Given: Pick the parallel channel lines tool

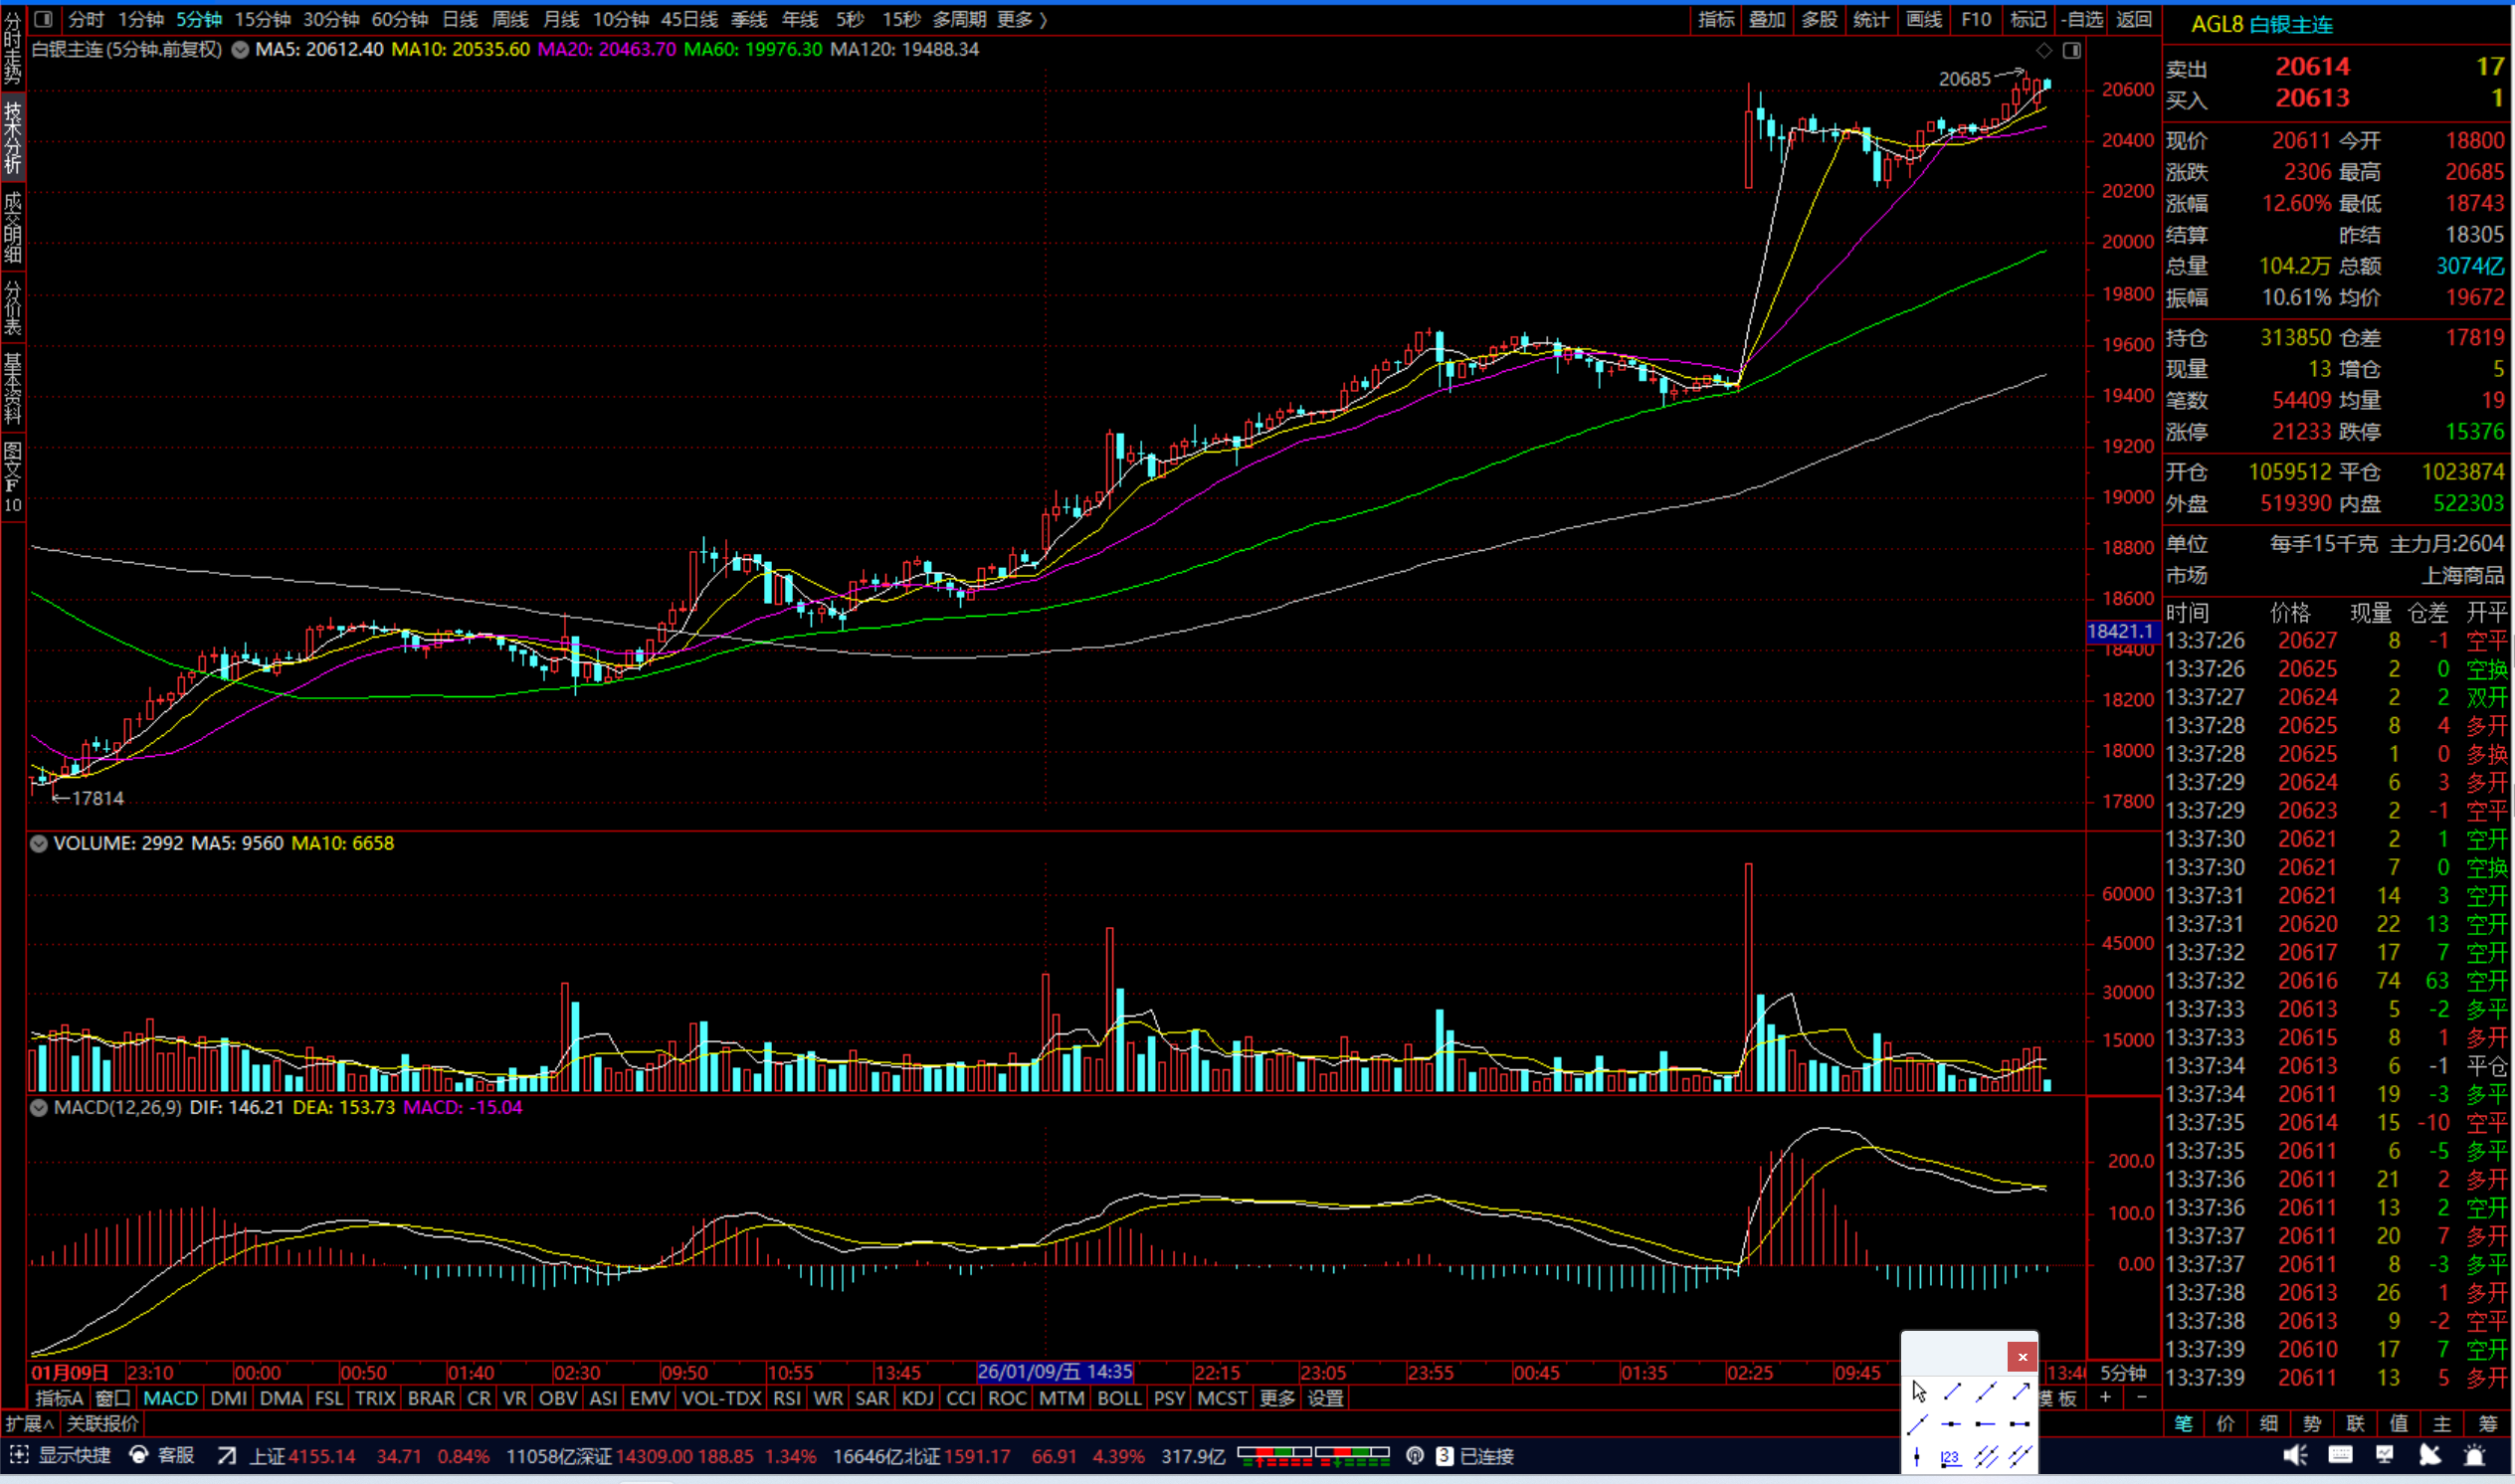Looking at the screenshot, I should 1986,1457.
